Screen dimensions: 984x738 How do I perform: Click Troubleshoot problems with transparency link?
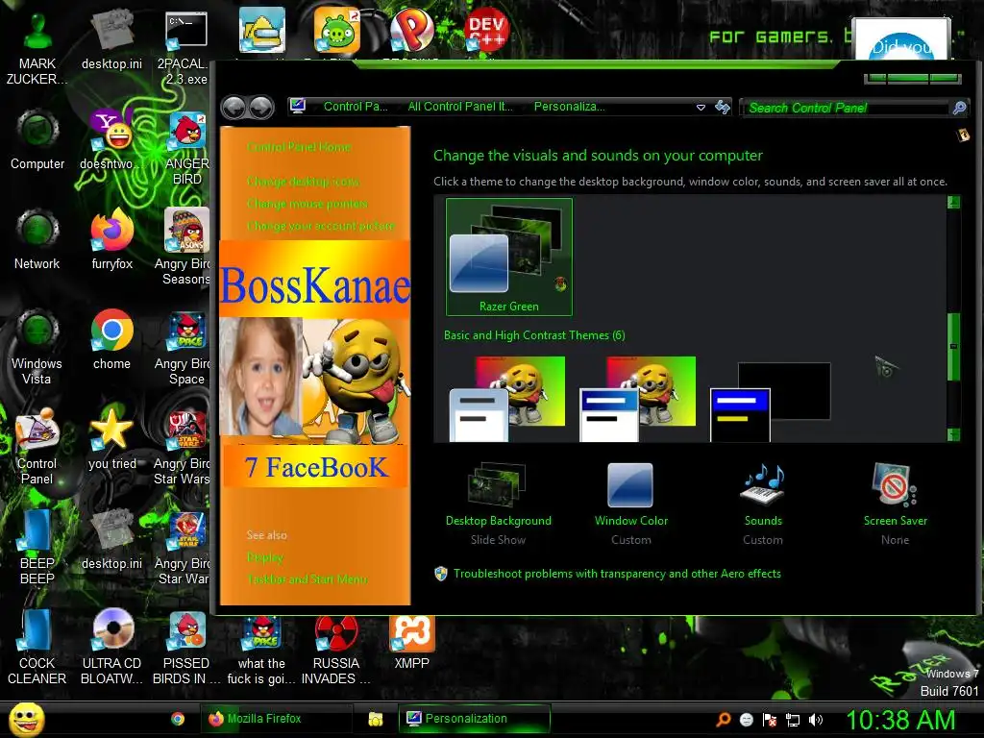[617, 574]
